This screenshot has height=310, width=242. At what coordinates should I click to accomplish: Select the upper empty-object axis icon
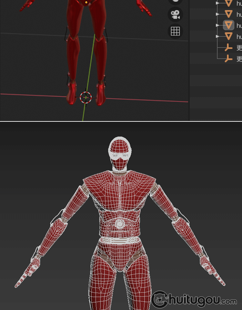(x=228, y=48)
